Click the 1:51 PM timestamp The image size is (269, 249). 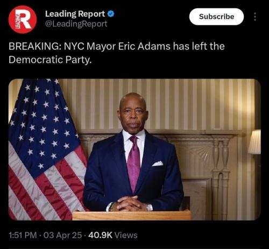[23, 235]
